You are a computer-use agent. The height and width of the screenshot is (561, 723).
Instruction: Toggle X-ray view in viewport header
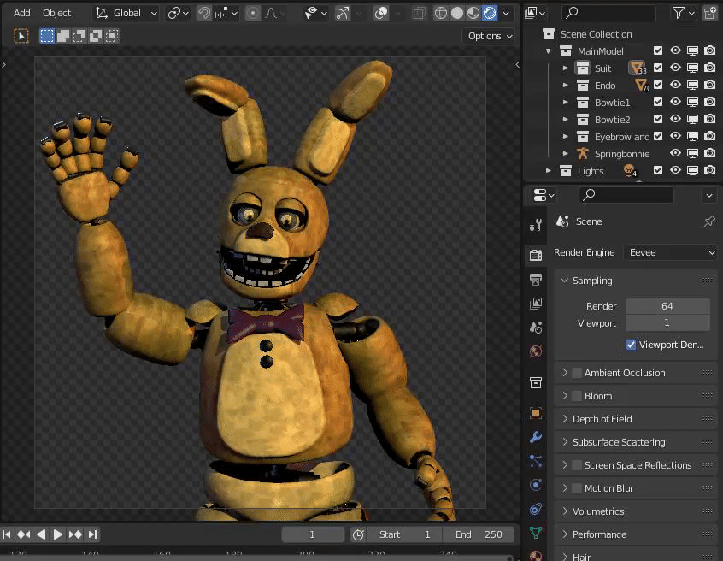click(419, 13)
